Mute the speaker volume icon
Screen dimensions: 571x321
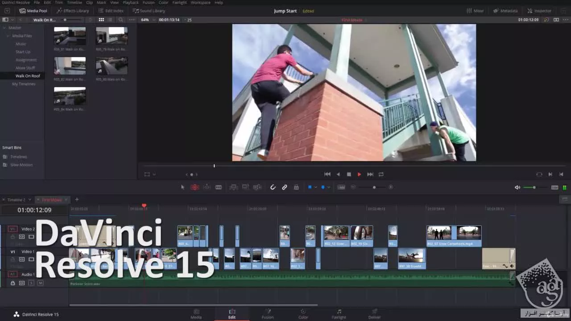[x=517, y=187]
